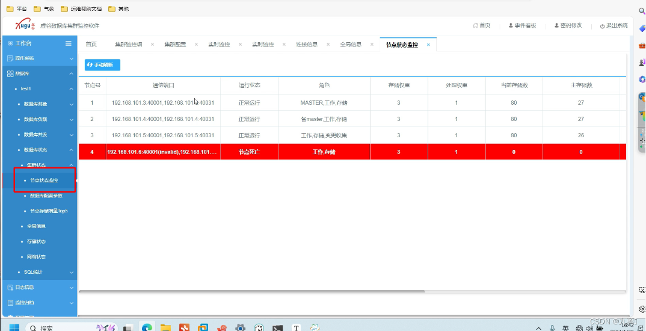Open the 平台 bookmark folder

[16, 8]
